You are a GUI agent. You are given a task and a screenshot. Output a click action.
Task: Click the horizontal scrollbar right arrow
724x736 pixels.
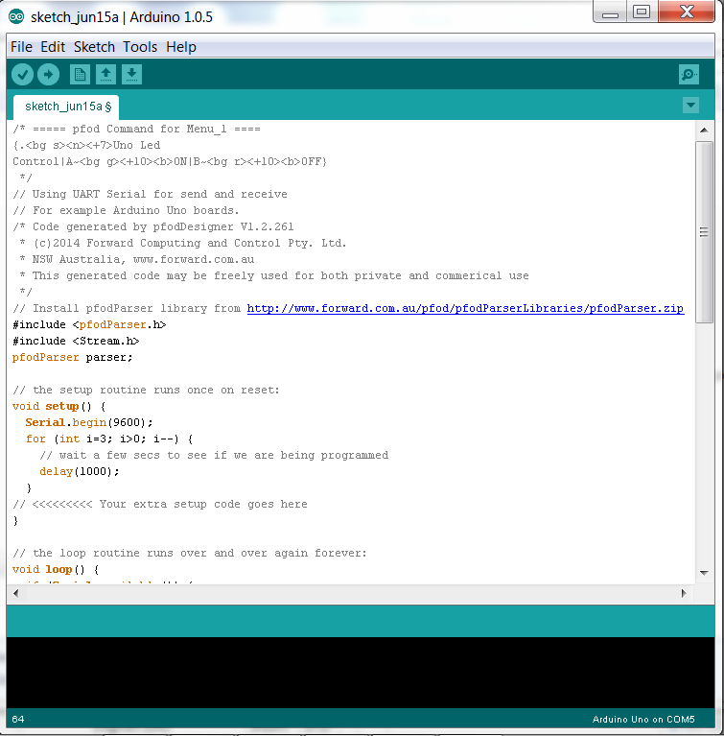tap(684, 593)
